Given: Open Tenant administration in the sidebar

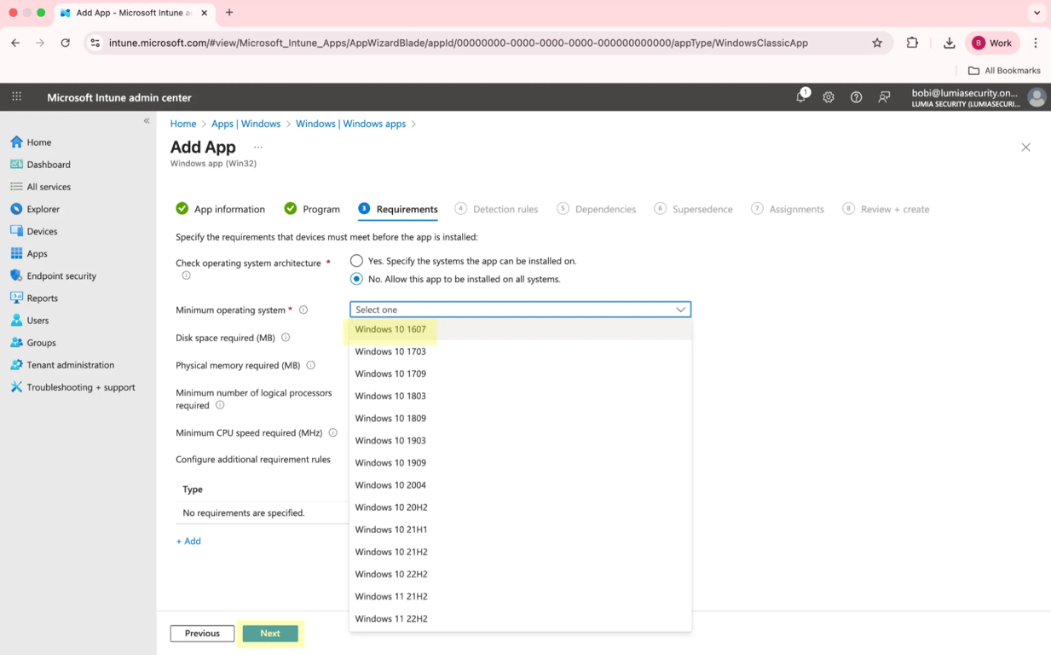Looking at the screenshot, I should pos(61,364).
